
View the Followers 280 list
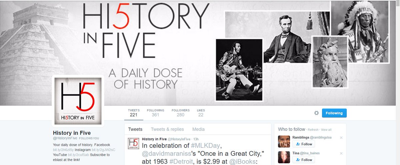[x=181, y=113]
